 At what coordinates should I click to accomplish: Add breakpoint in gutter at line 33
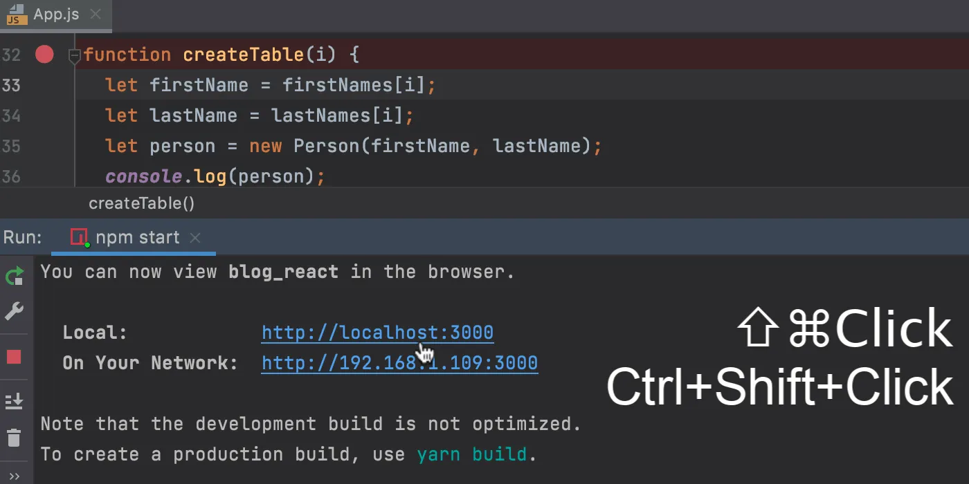(44, 85)
